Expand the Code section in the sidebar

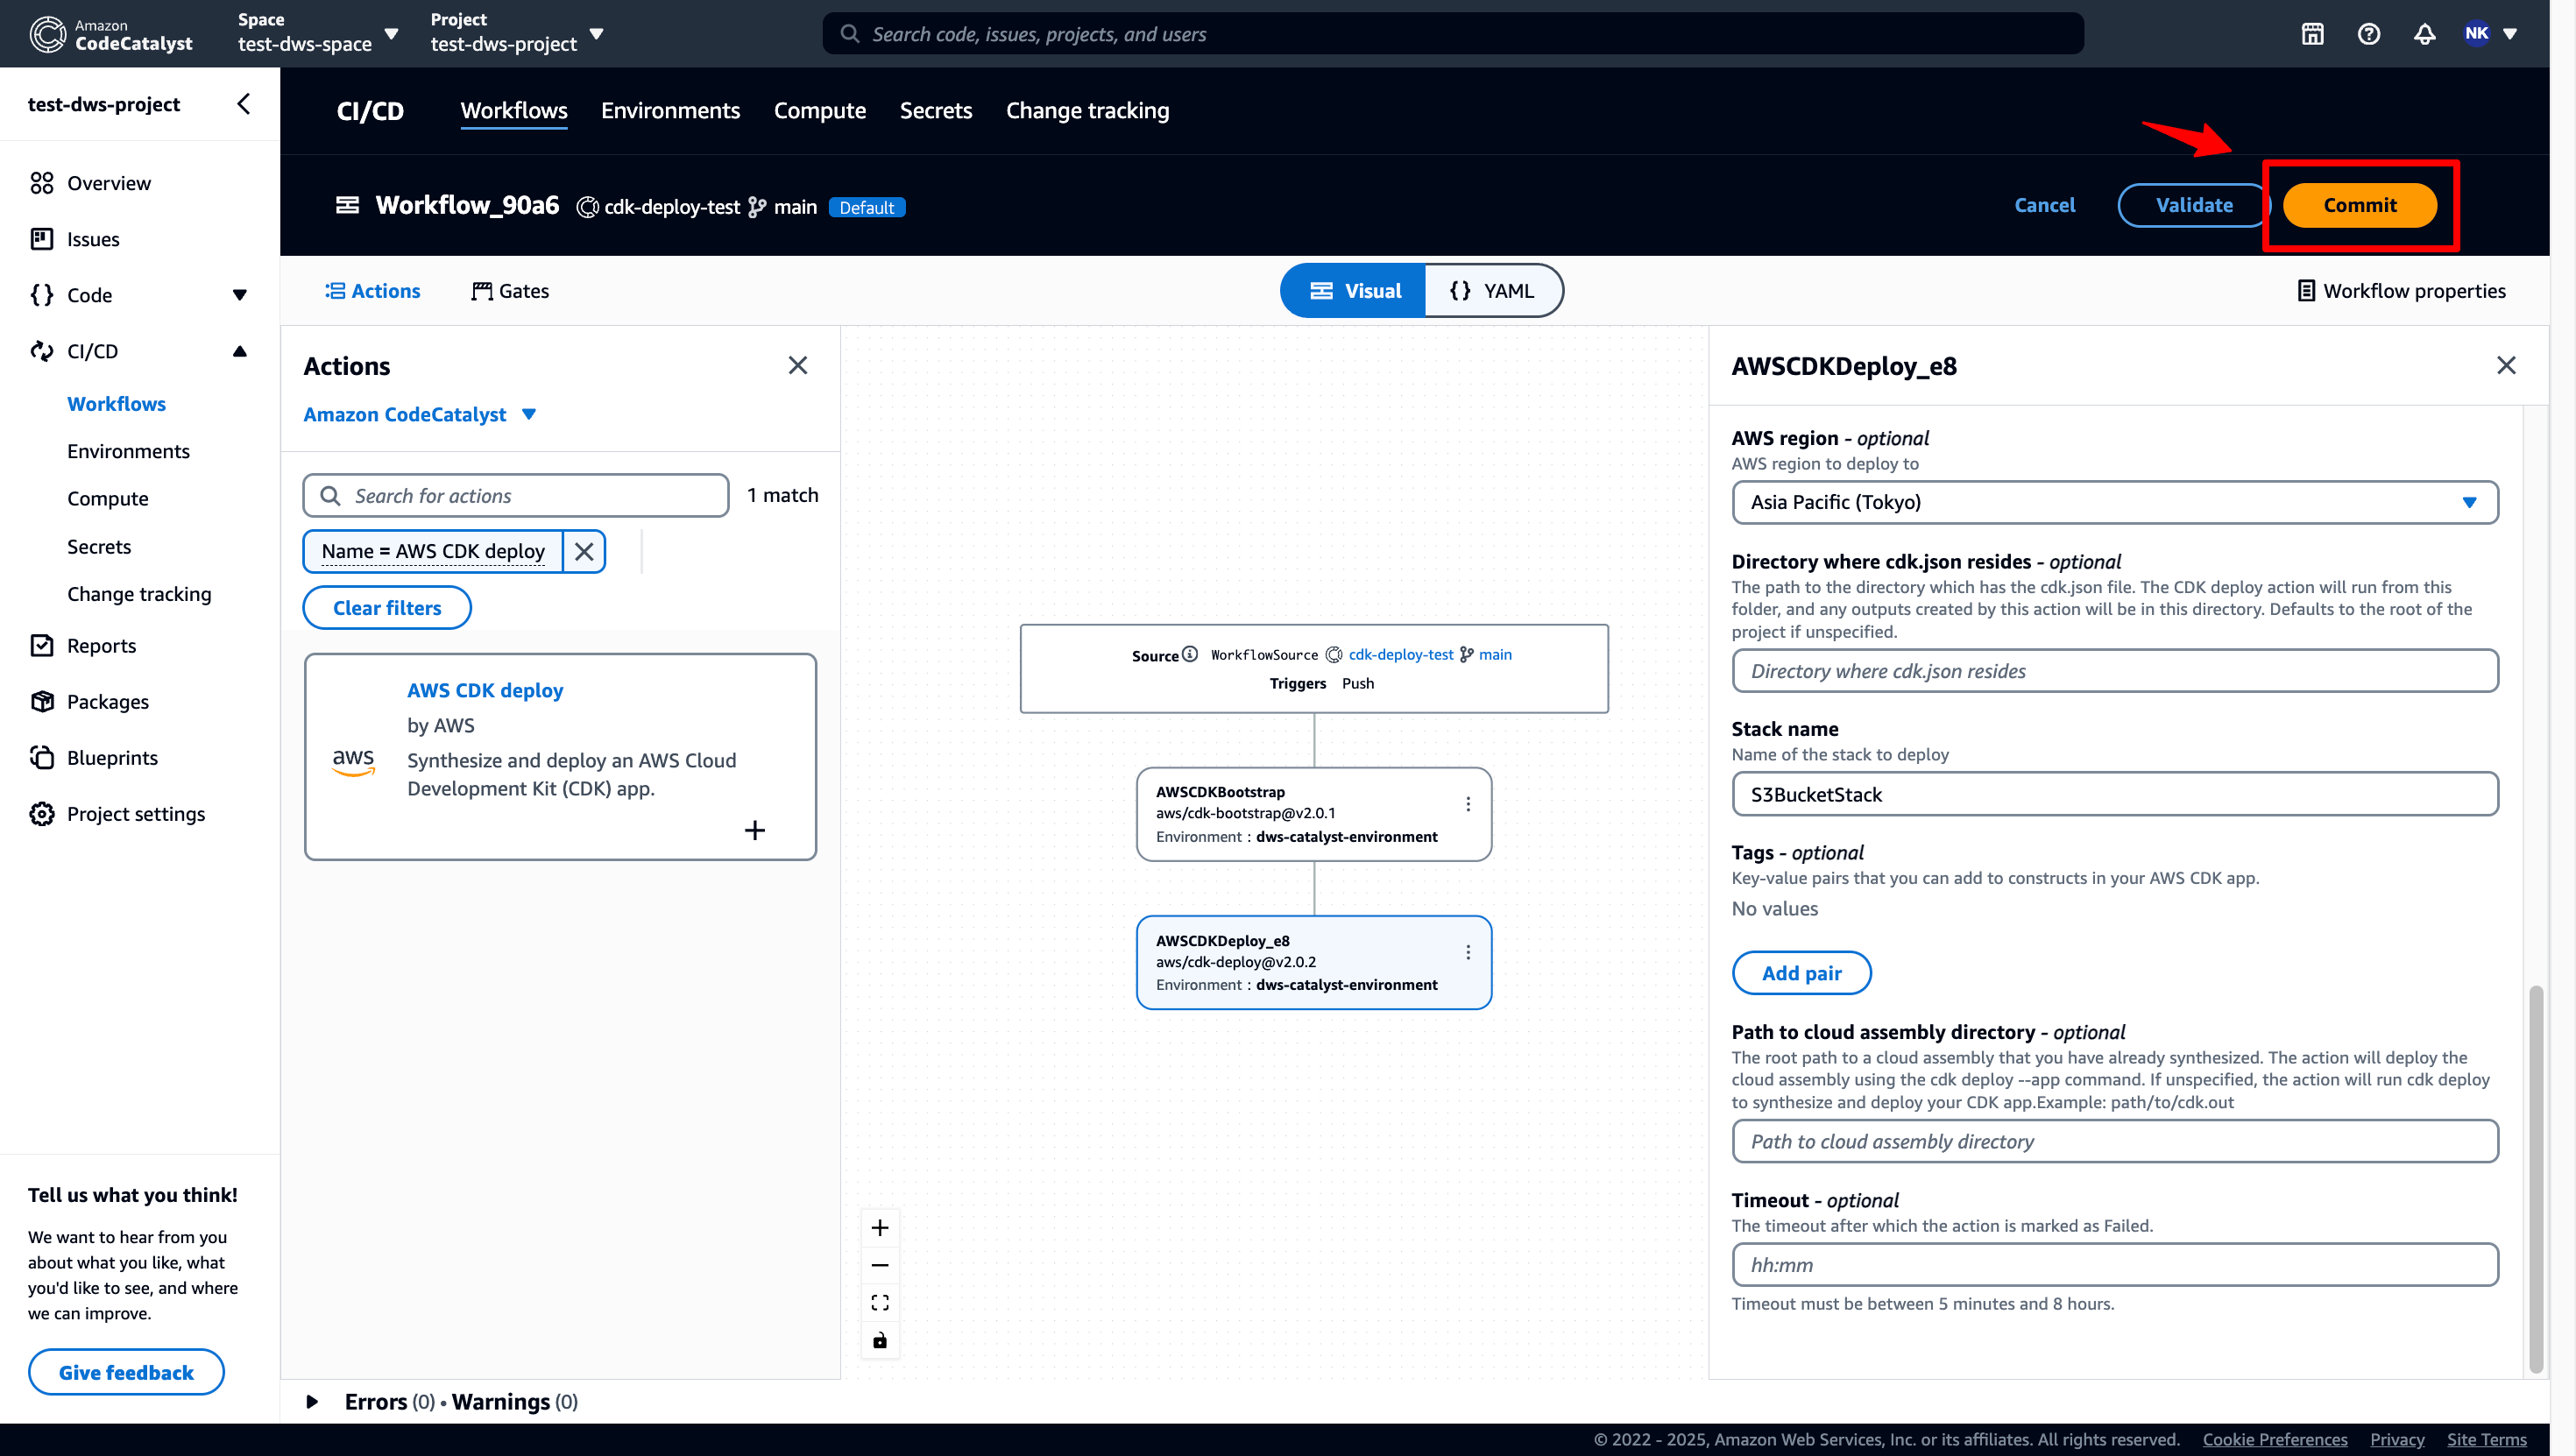tap(239, 295)
